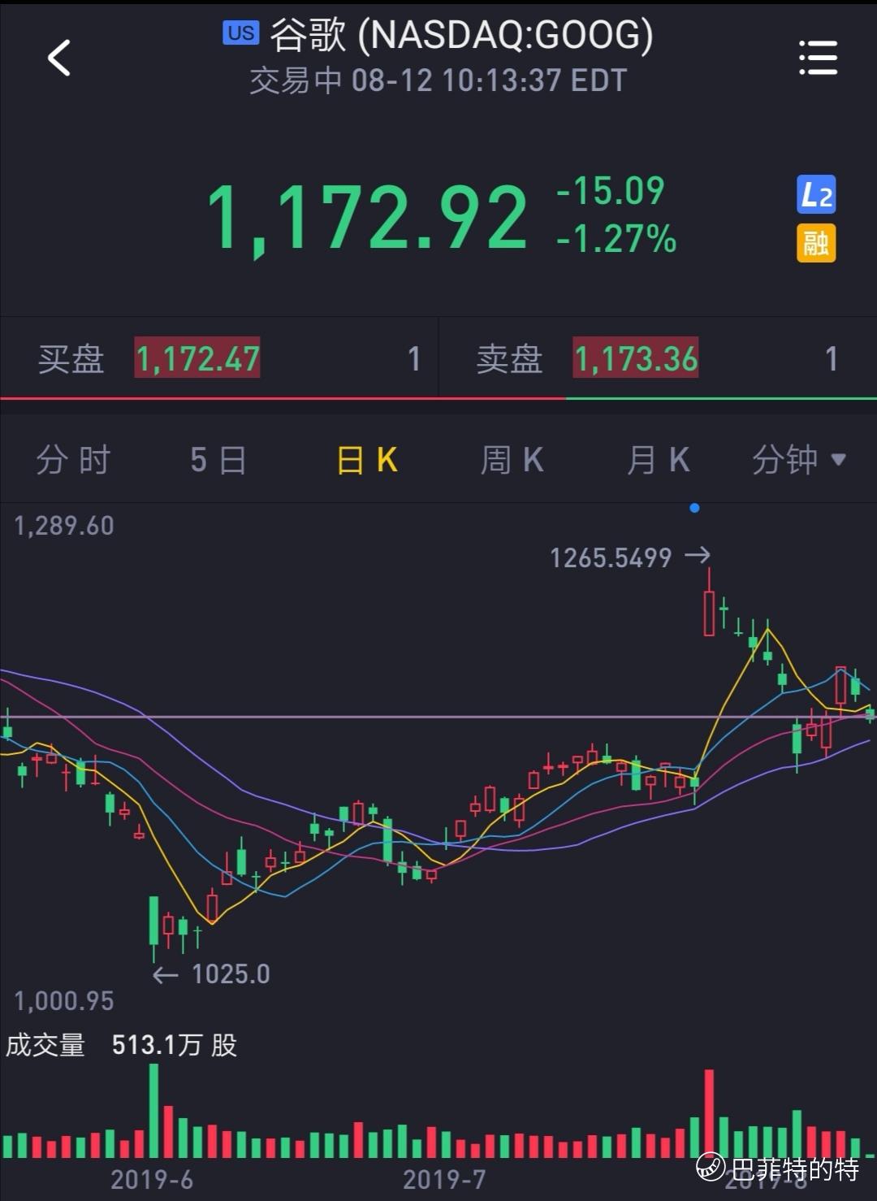
Task: Switch to the 分时 intraday tab
Action: 73,460
